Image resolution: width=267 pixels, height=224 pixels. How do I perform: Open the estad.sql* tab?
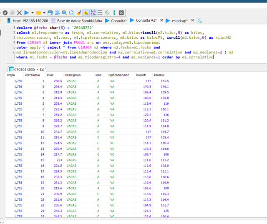(176, 21)
